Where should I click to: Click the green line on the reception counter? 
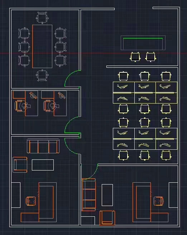tap(143, 38)
